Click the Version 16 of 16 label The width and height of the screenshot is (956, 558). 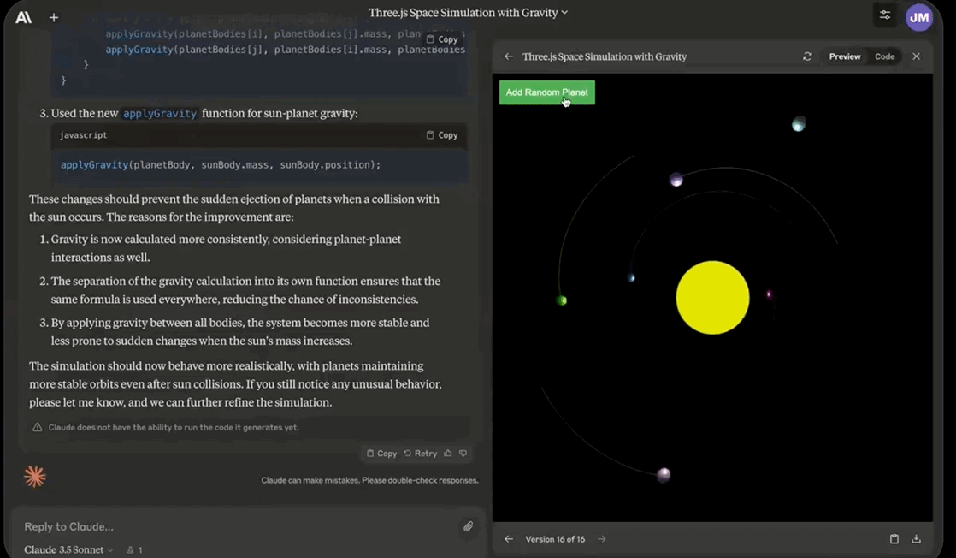tap(555, 539)
